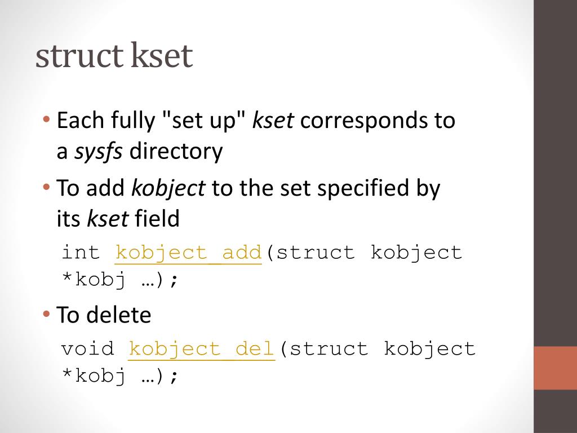Click 'a sysfs directory' text line
The image size is (577, 433).
pyautogui.click(x=140, y=152)
